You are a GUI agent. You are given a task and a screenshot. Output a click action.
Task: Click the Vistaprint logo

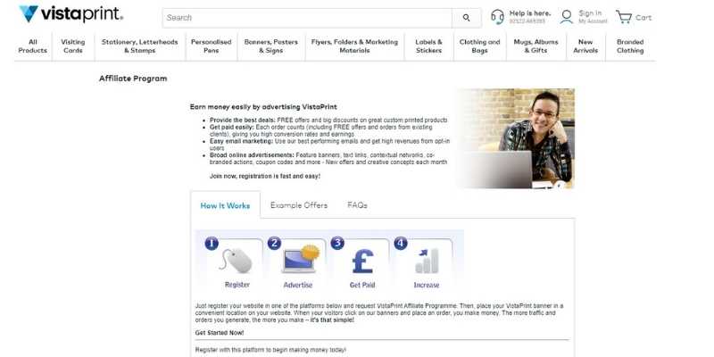pyautogui.click(x=71, y=14)
